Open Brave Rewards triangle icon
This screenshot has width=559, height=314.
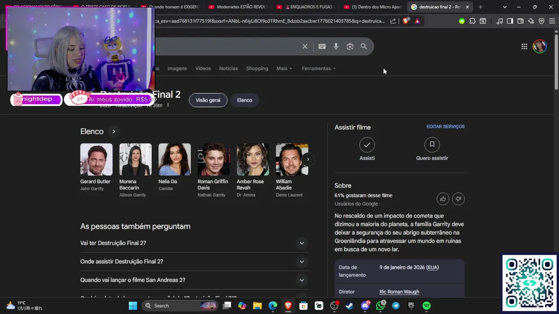[417, 21]
